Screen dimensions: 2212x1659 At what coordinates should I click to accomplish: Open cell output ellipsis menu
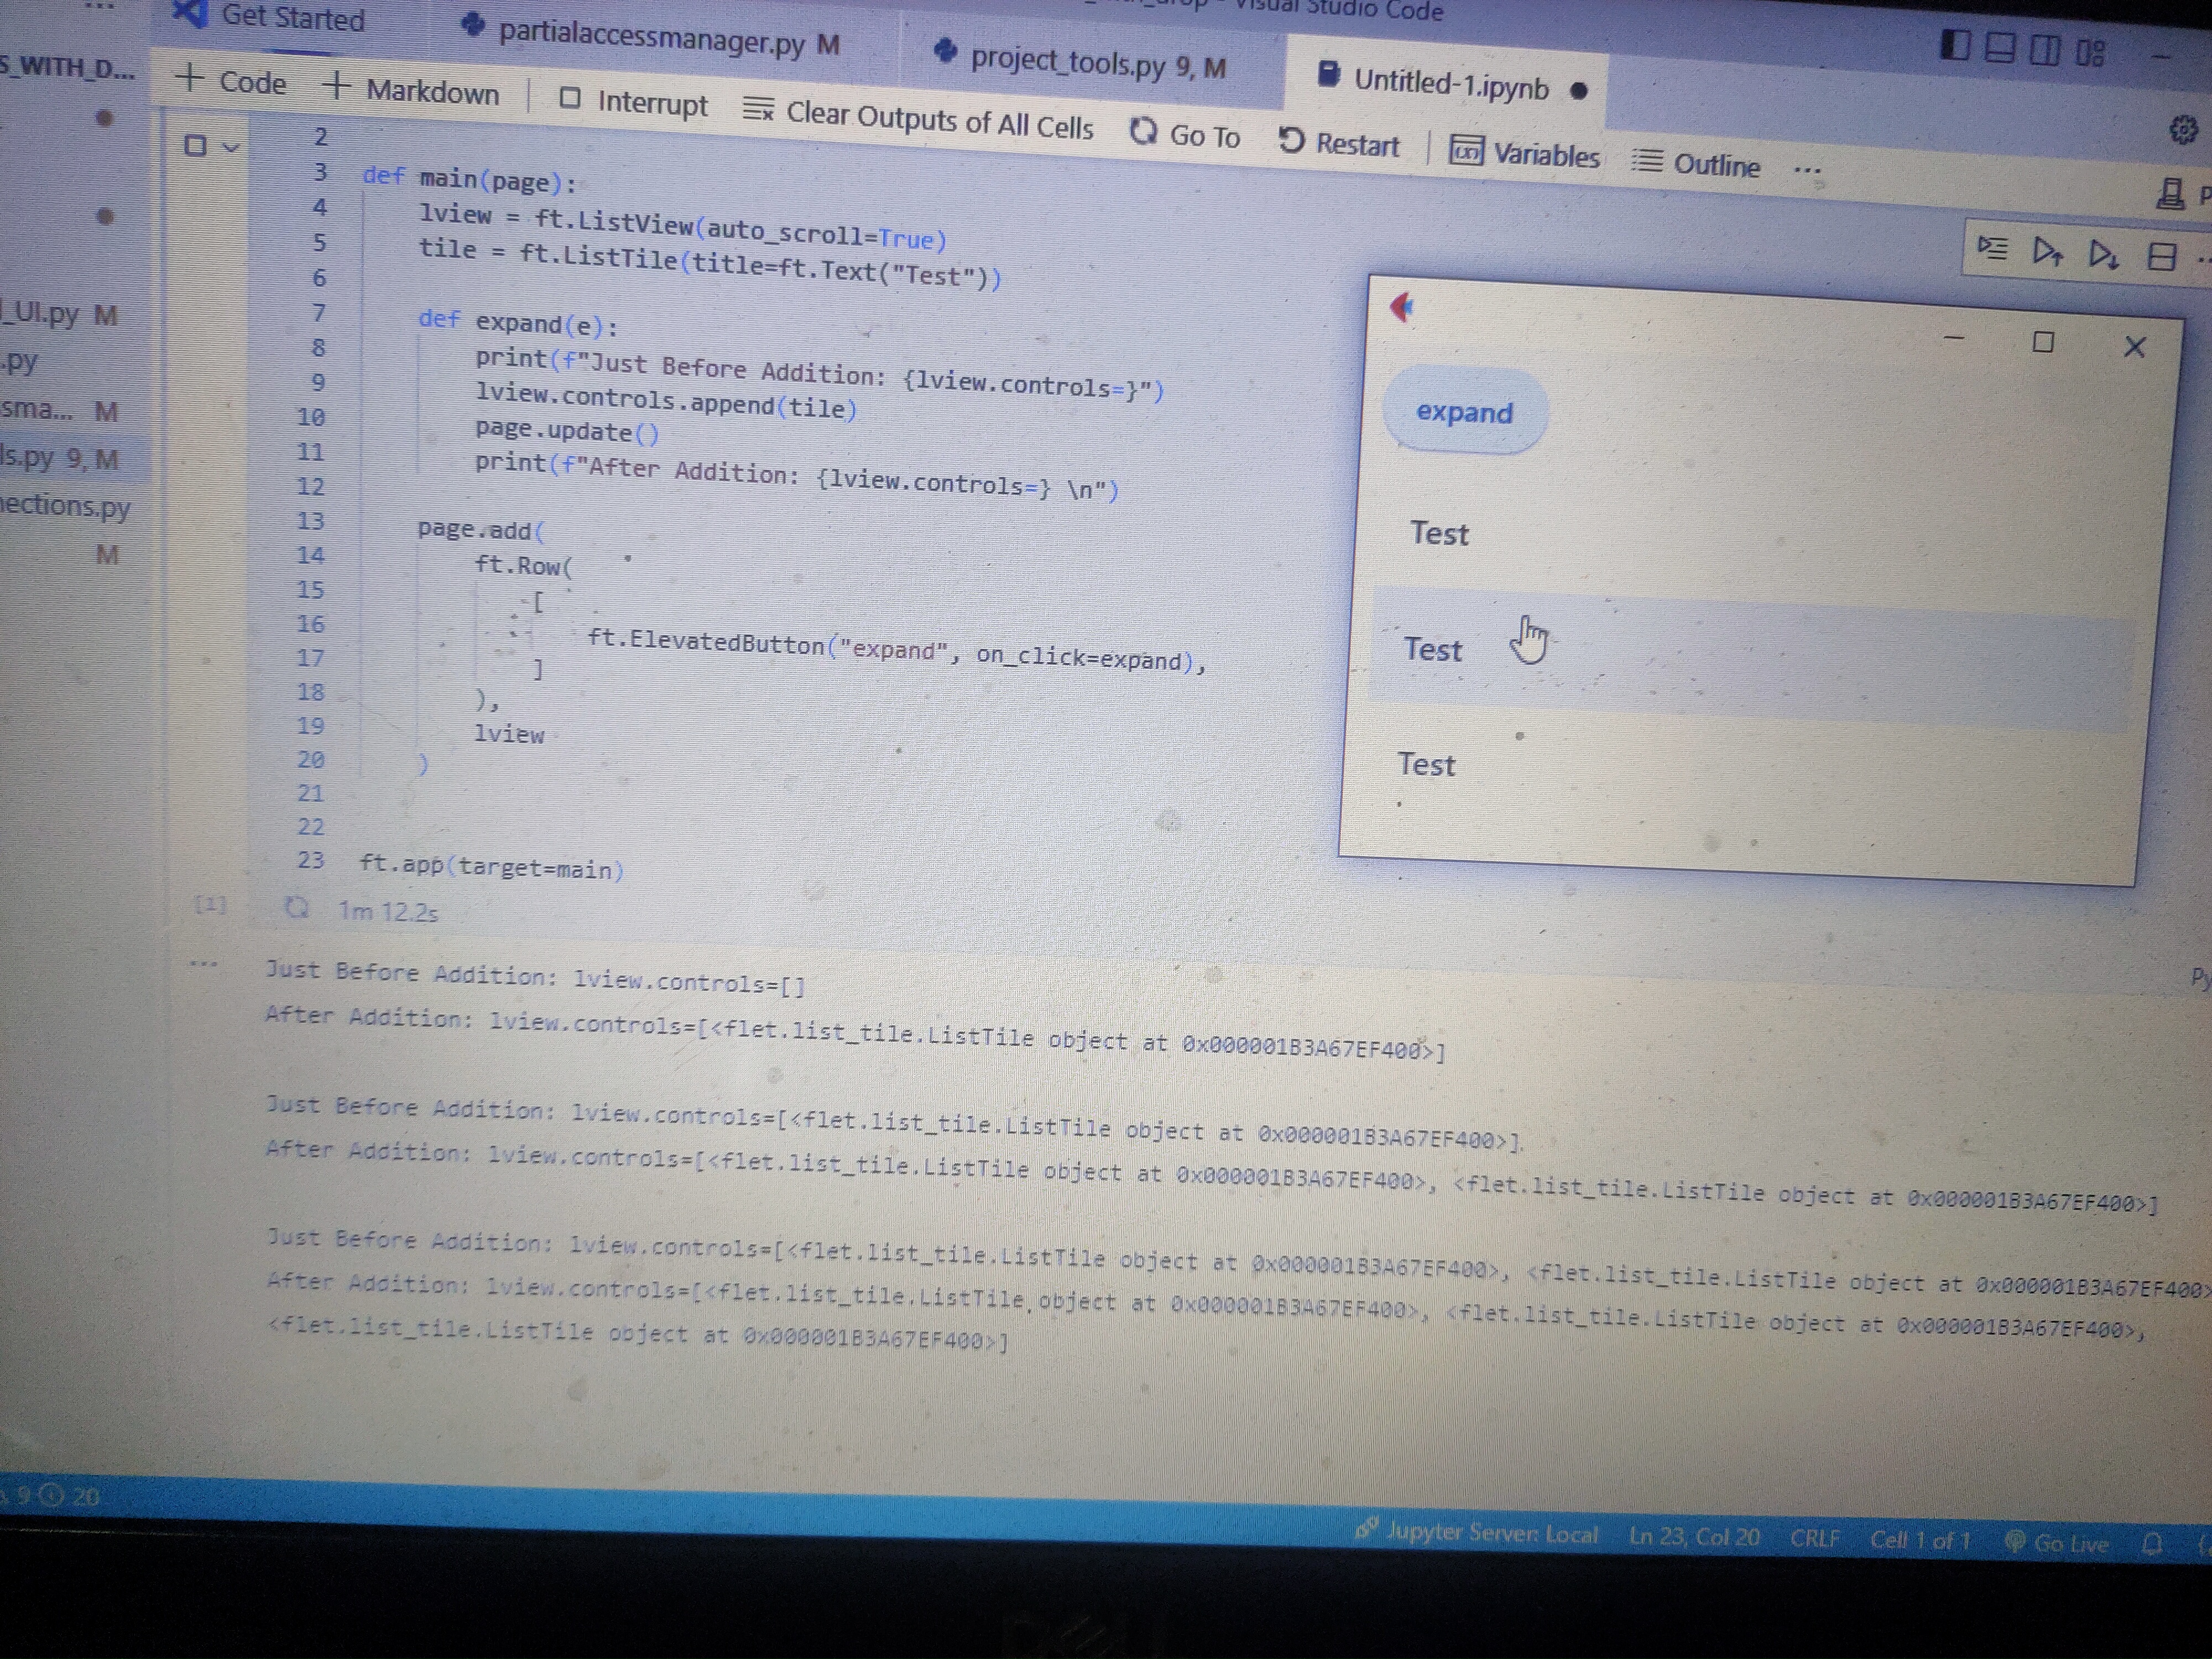(x=203, y=964)
